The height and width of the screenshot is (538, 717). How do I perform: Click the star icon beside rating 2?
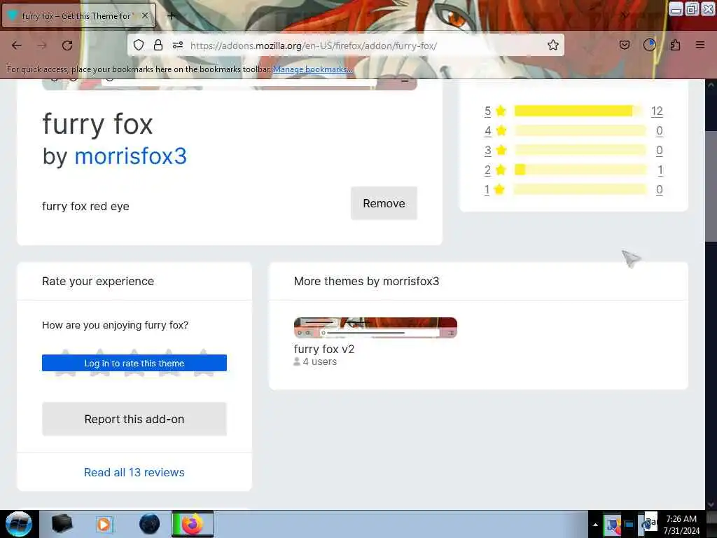tap(501, 170)
